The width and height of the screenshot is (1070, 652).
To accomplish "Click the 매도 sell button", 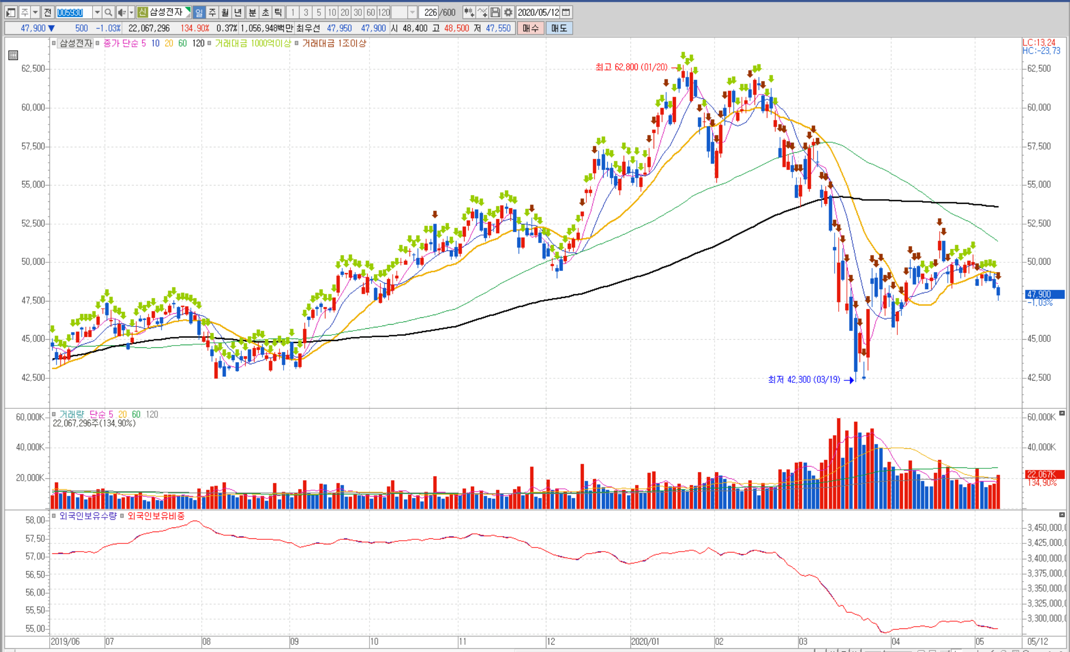I will 559,28.
